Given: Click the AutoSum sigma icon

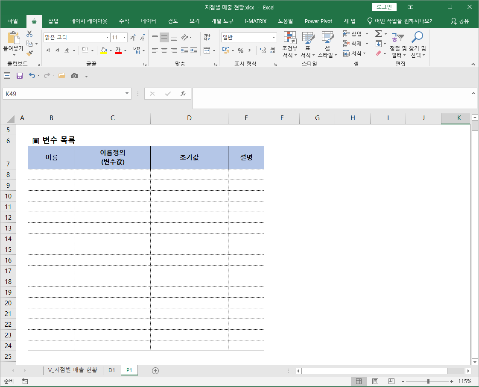Looking at the screenshot, I should [x=378, y=34].
